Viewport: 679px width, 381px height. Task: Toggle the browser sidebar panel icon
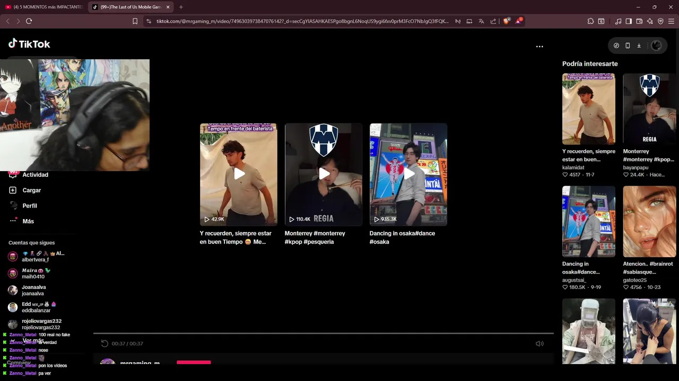(629, 21)
